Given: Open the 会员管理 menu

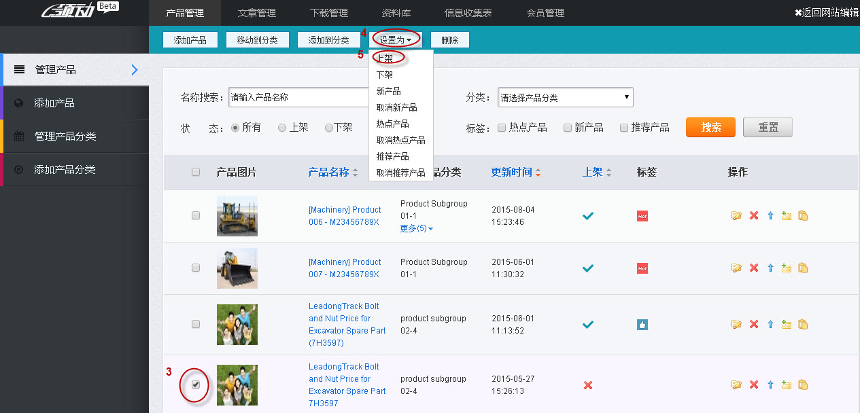Looking at the screenshot, I should click(x=545, y=12).
